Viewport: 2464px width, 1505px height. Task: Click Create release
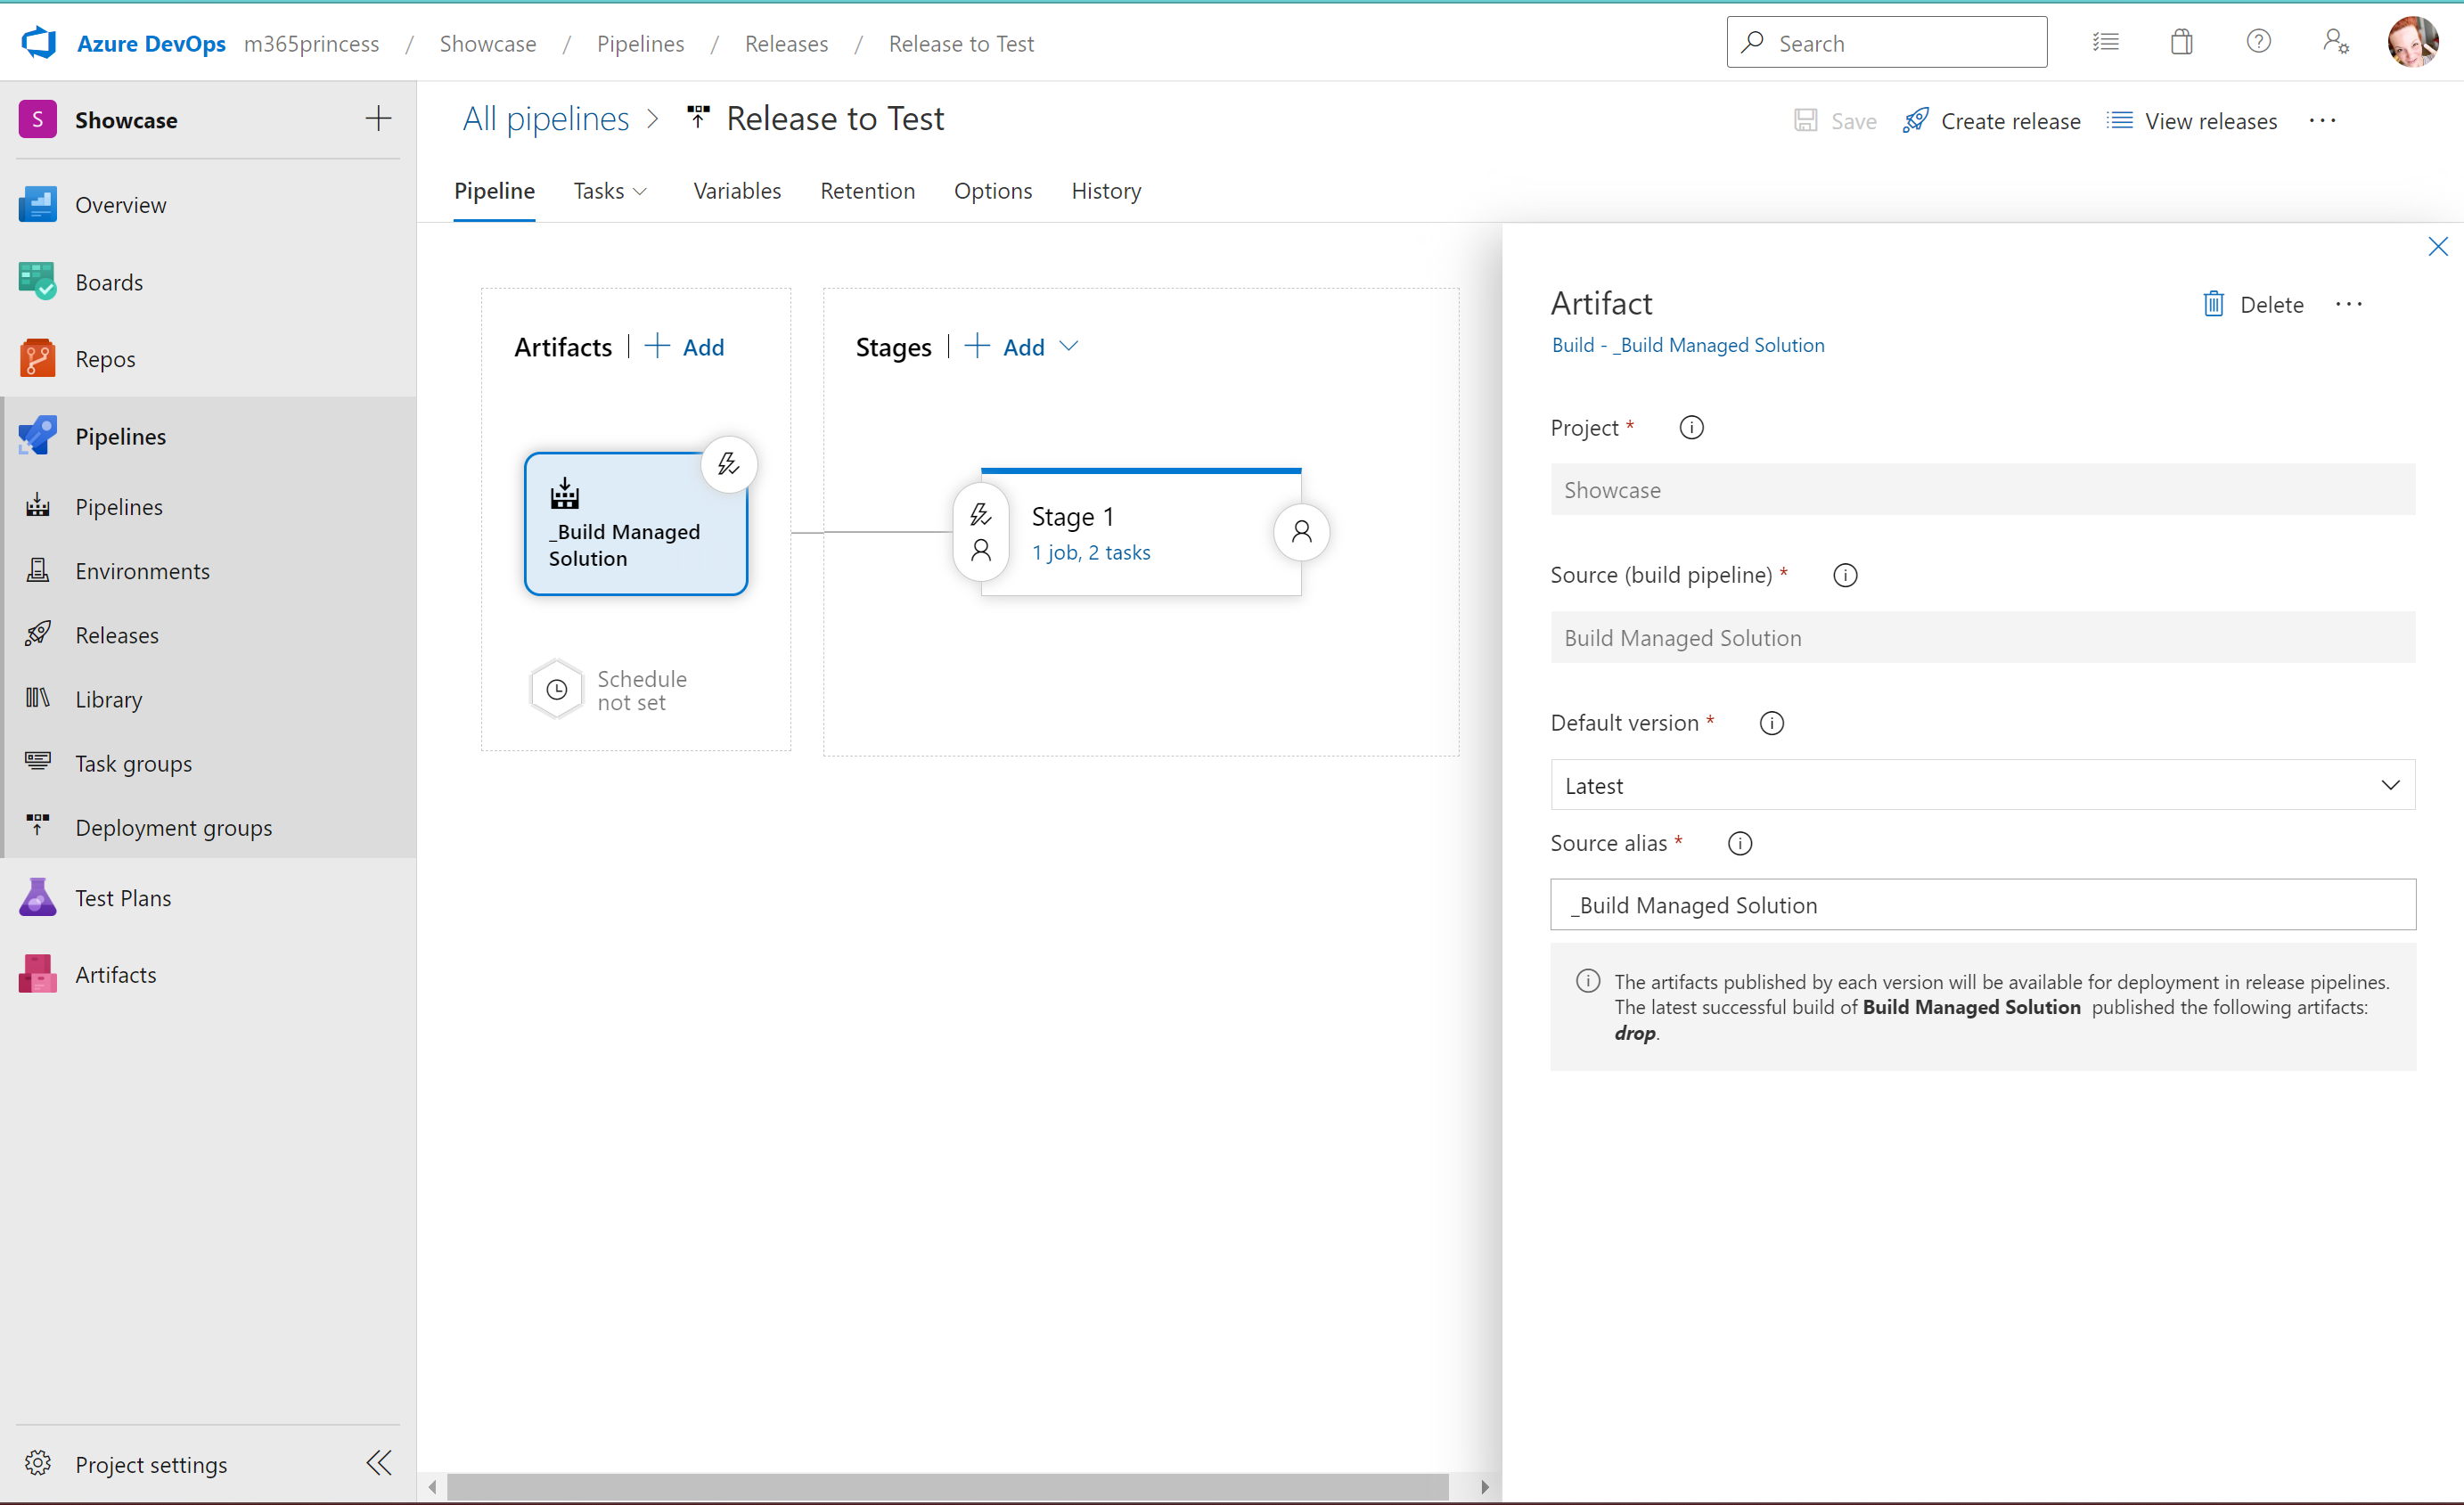point(1991,121)
